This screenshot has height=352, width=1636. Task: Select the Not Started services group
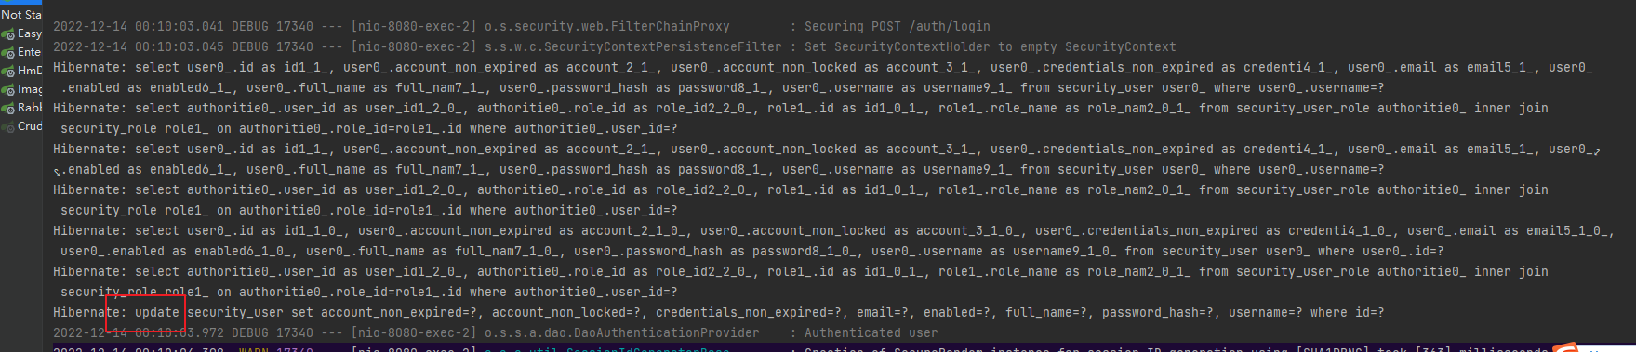click(20, 15)
